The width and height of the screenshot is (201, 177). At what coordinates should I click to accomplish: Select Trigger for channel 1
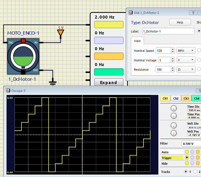point(187,158)
